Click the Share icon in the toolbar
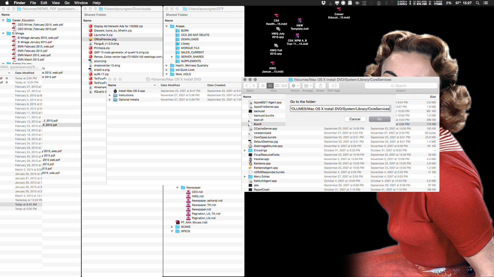The width and height of the screenshot is (494, 277). click(x=320, y=86)
